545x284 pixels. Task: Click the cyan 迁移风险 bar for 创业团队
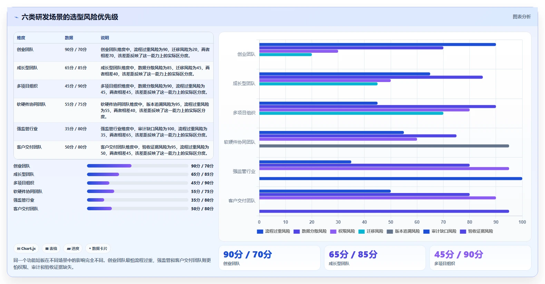pos(285,54)
